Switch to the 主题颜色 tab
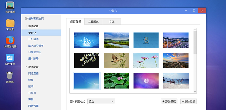The width and height of the screenshot is (226, 110). pyautogui.click(x=93, y=22)
